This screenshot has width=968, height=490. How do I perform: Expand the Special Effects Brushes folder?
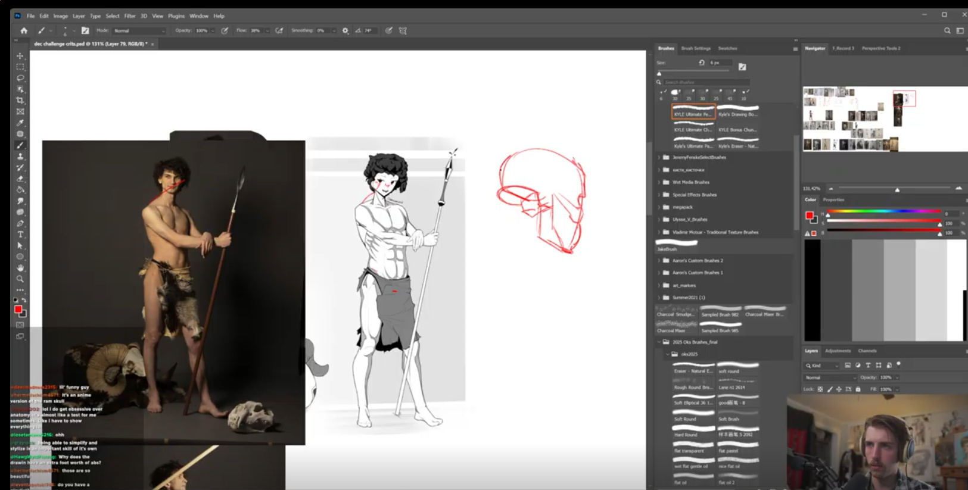(659, 195)
